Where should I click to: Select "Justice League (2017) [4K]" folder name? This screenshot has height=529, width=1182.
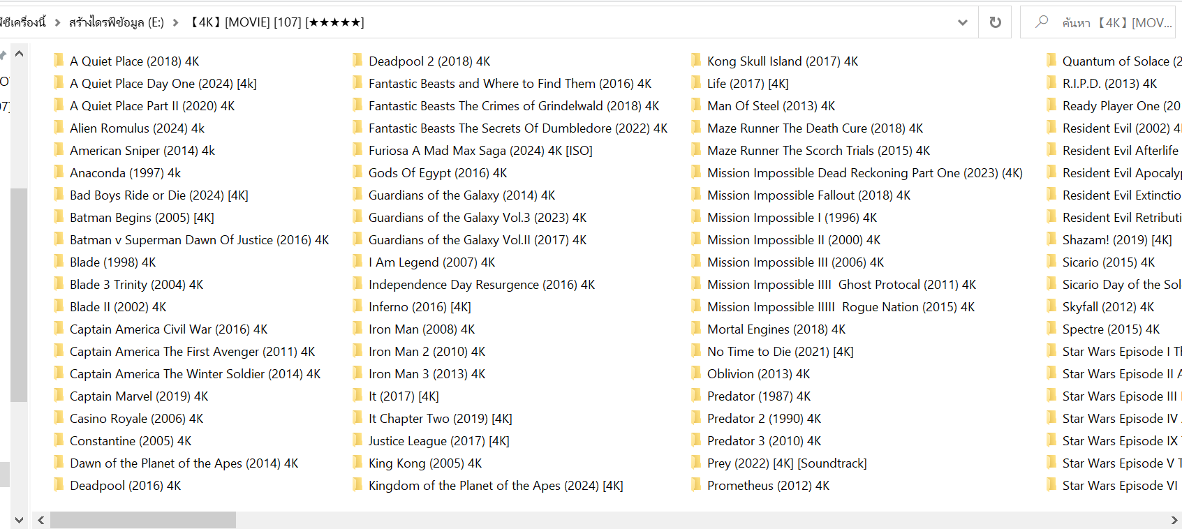[x=439, y=441]
